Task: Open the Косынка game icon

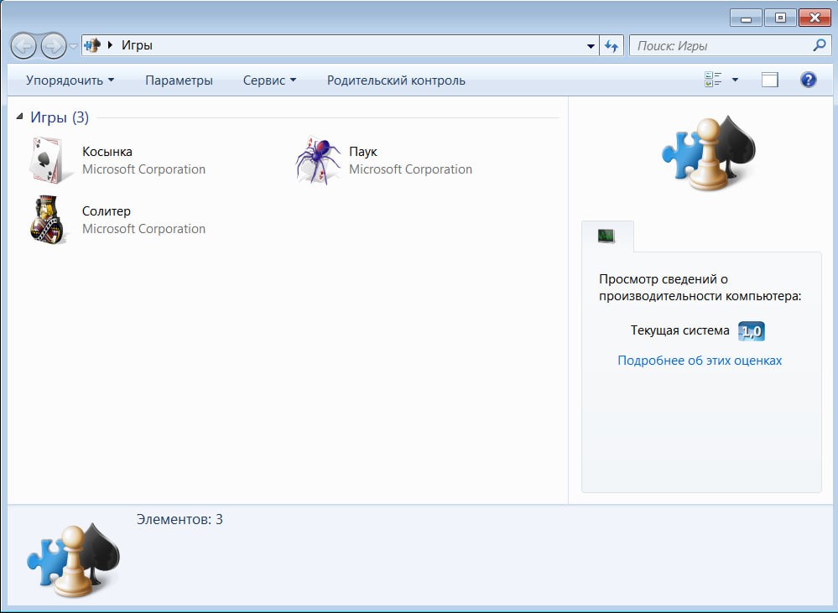Action: (49, 160)
